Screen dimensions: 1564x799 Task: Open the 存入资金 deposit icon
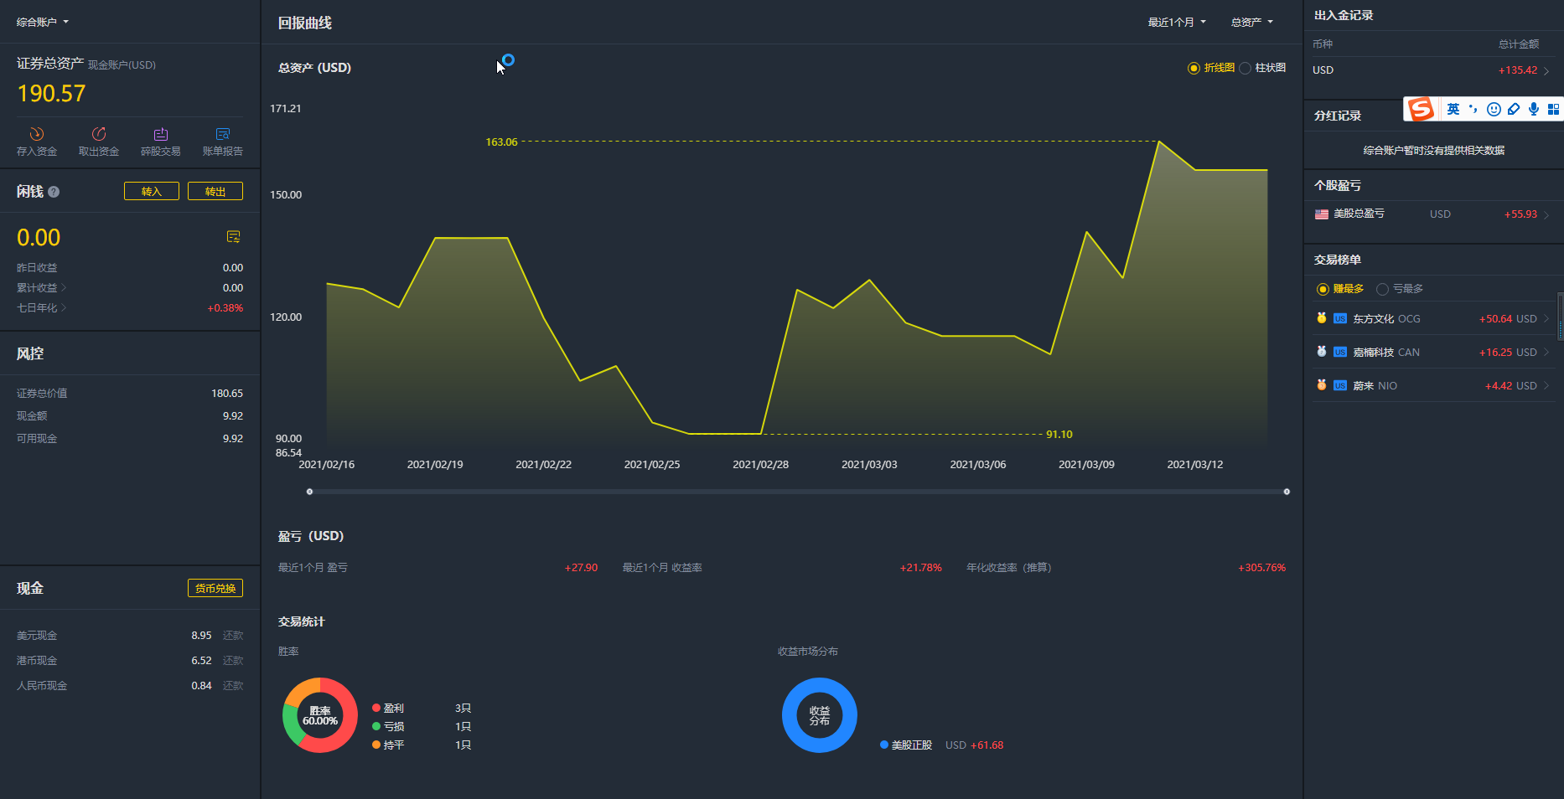(x=37, y=134)
